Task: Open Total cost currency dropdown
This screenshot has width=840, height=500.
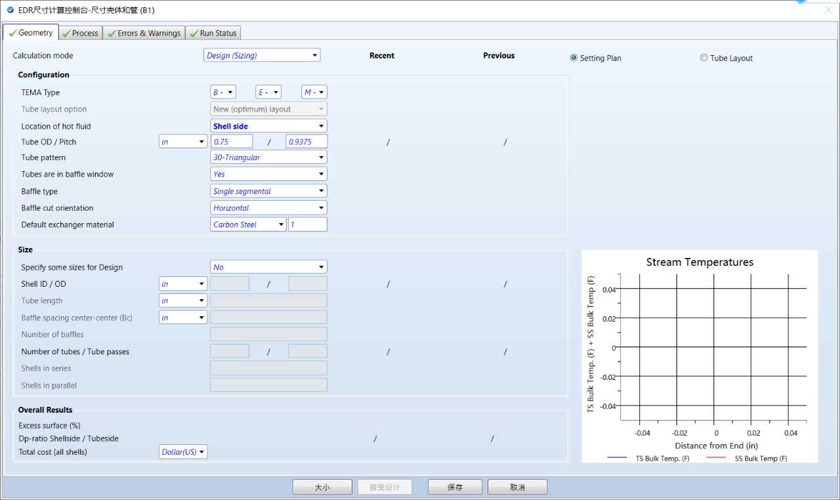Action: pyautogui.click(x=183, y=452)
